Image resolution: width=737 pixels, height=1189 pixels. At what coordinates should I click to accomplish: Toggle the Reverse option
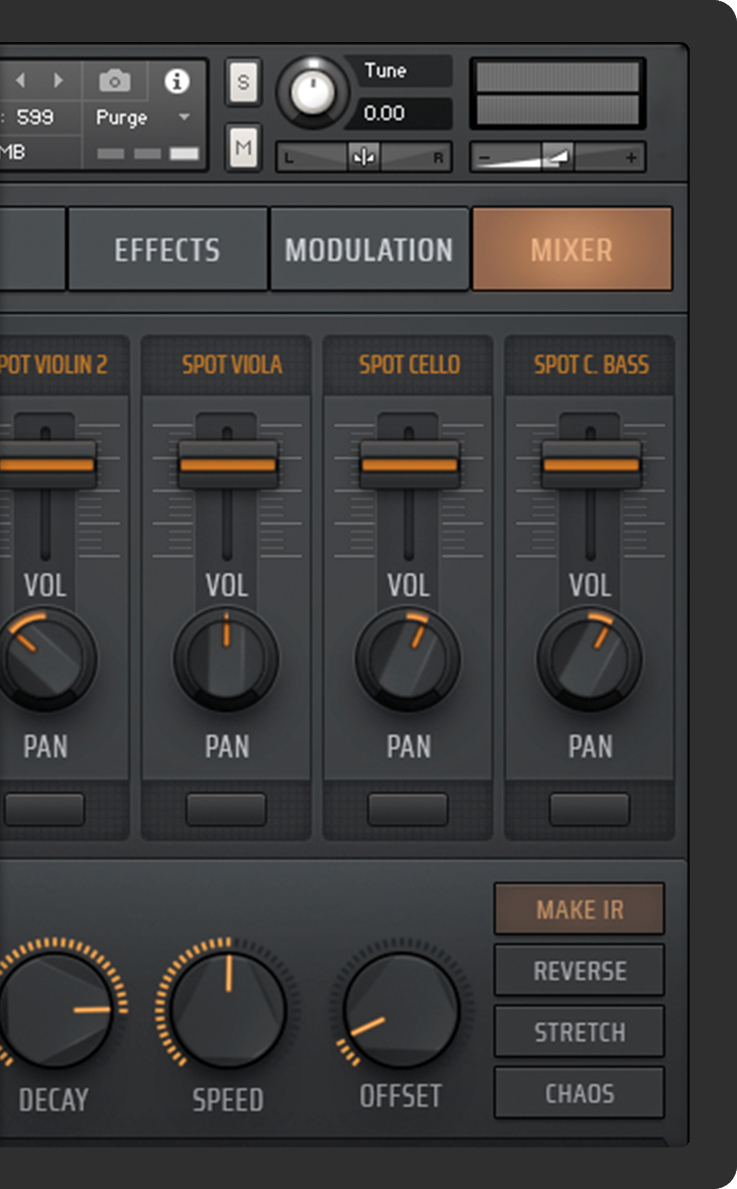[579, 971]
